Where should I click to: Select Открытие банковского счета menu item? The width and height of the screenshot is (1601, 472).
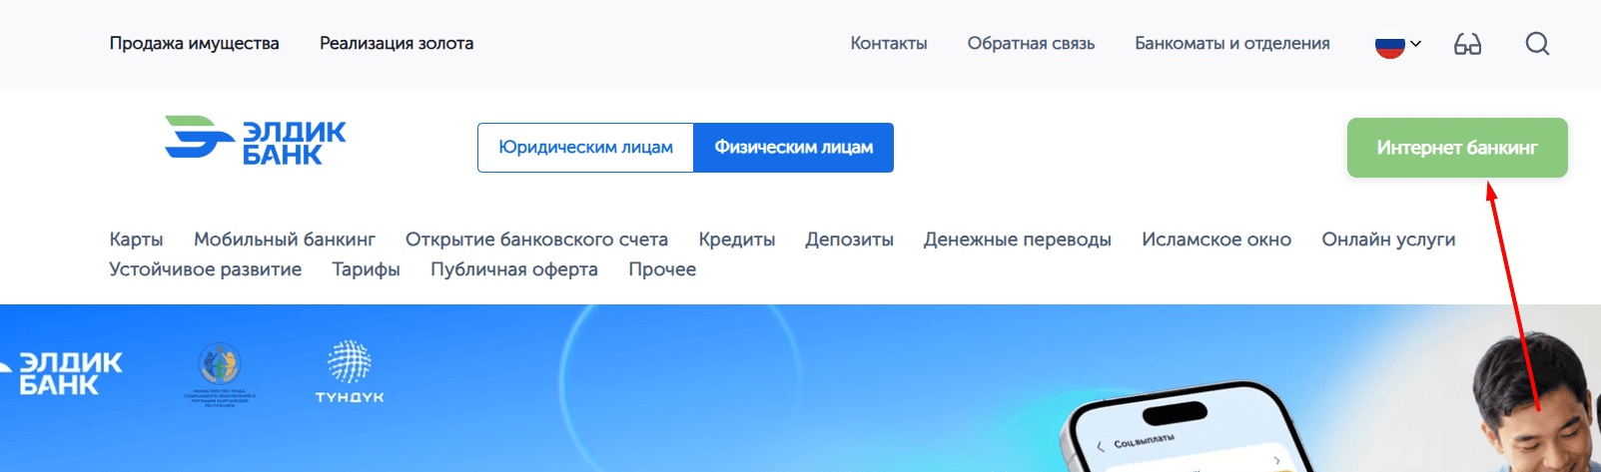536,239
